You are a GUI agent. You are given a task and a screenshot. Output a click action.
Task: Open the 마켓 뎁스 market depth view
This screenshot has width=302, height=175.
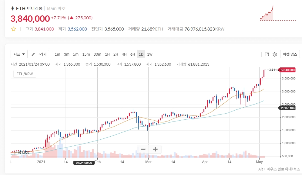[290, 54]
